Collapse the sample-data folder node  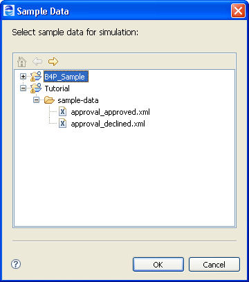[x=36, y=100]
